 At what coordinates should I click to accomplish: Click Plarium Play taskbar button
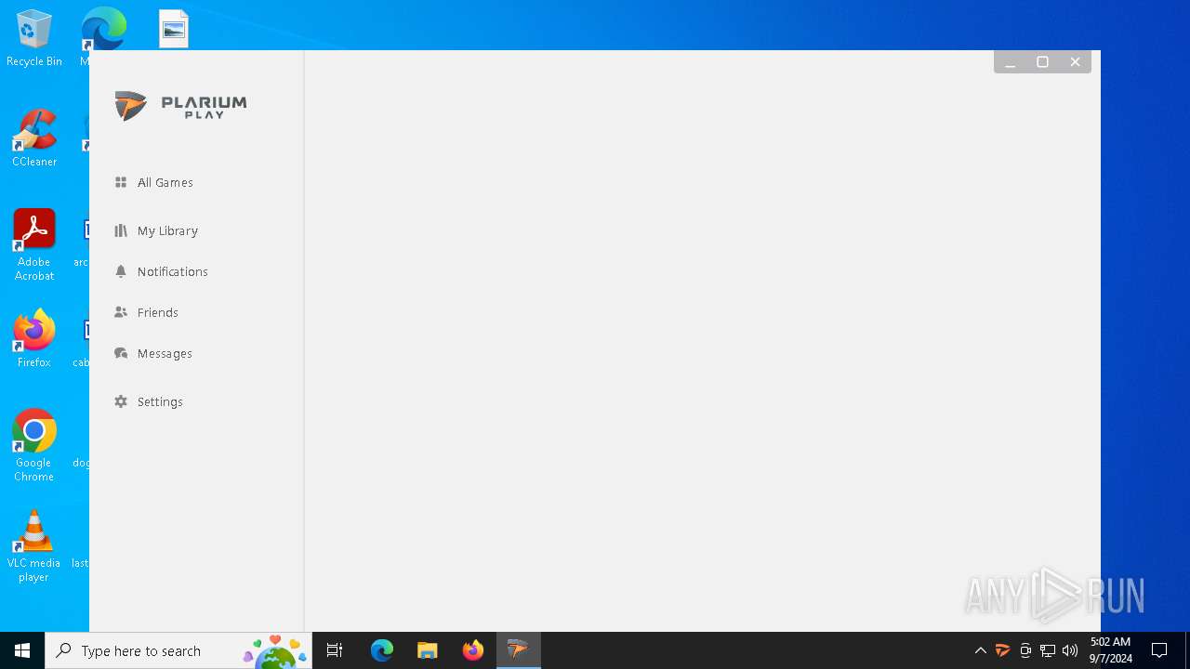tap(519, 650)
